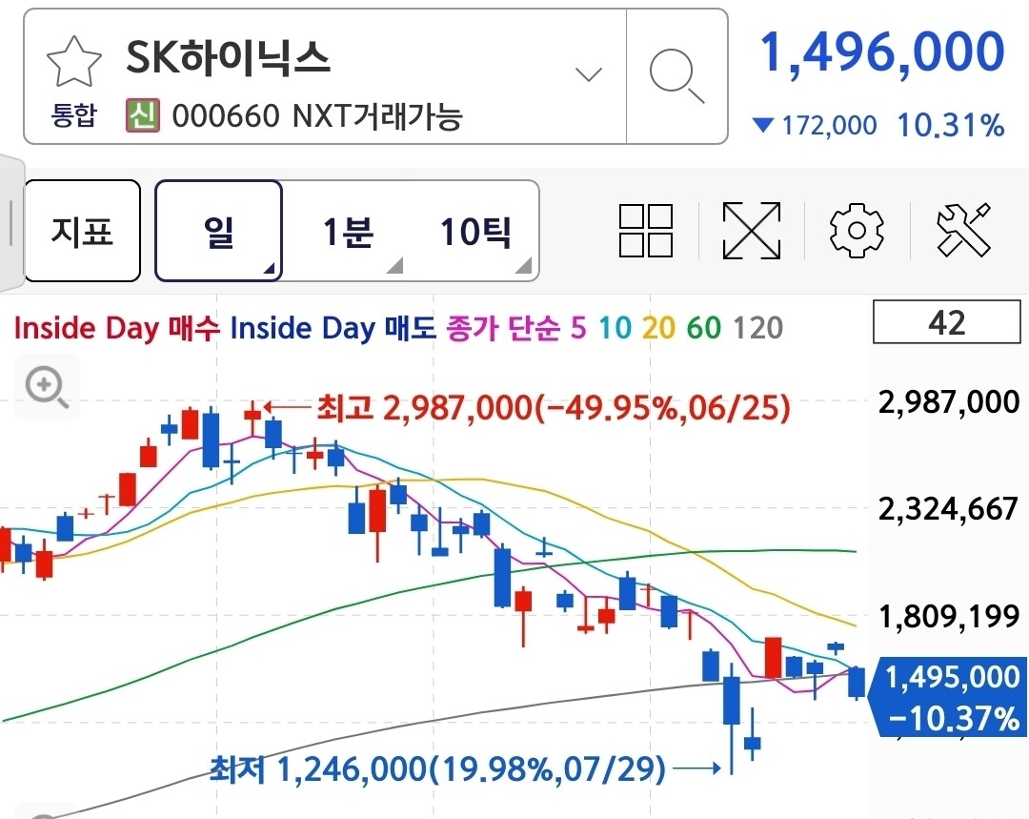Expand the stock name dropdown chevron
This screenshot has width=1029, height=819.
[x=589, y=73]
